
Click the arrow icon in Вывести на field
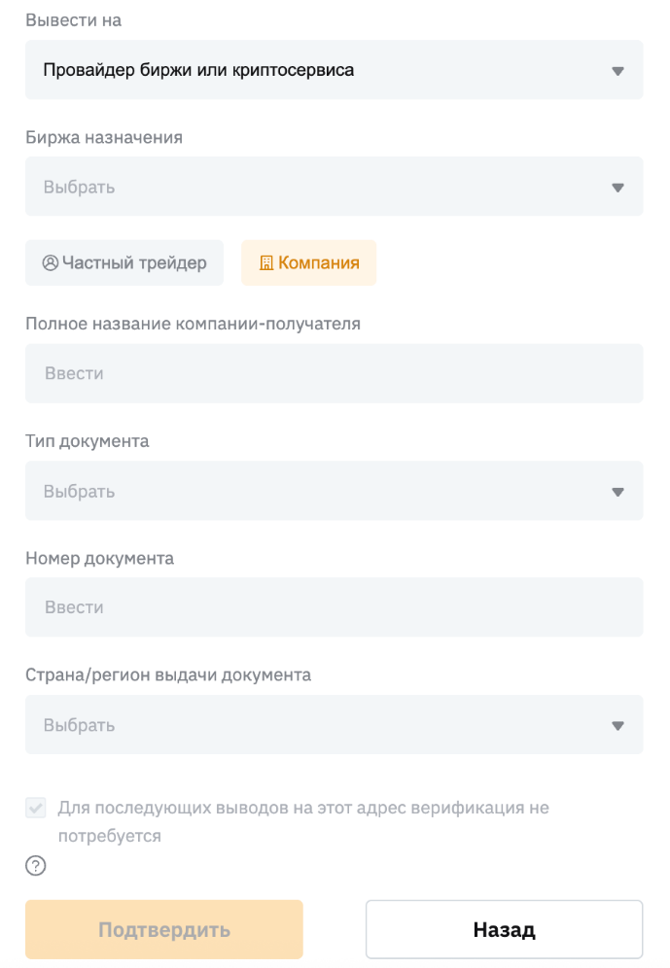pyautogui.click(x=617, y=71)
